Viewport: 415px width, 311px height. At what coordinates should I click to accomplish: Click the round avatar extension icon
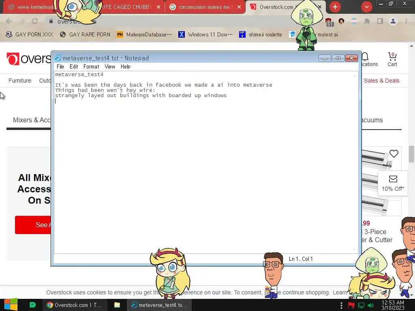[x=341, y=21]
